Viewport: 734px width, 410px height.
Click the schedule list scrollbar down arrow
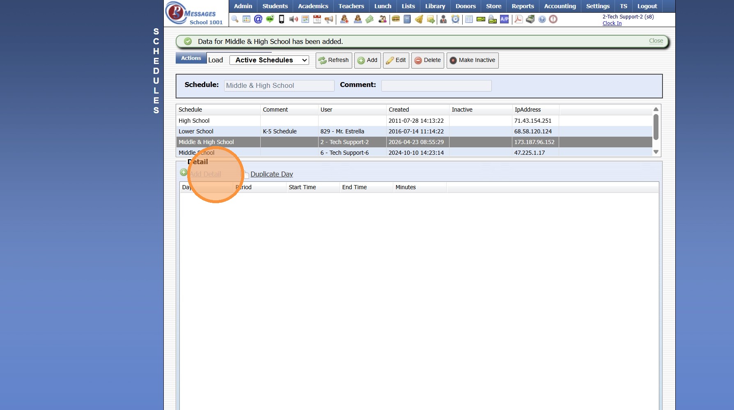click(x=656, y=152)
